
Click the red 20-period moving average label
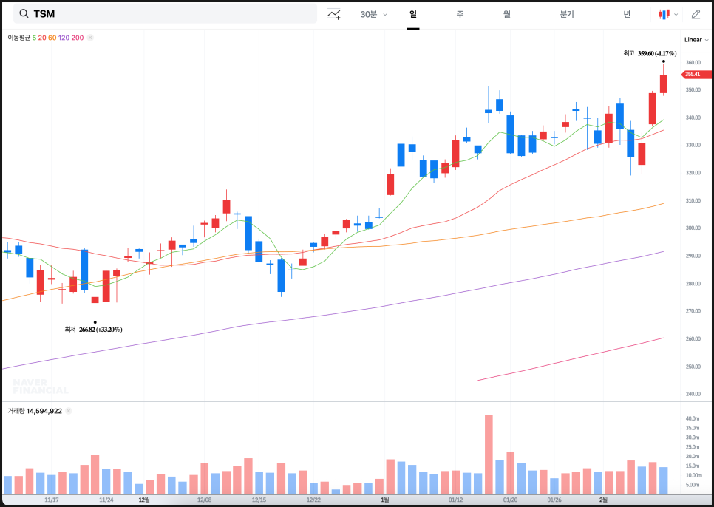42,38
